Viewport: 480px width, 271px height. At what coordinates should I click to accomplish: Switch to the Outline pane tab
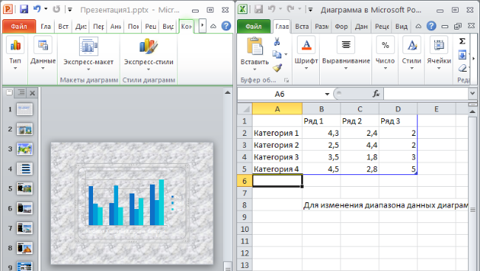pyautogui.click(x=21, y=92)
